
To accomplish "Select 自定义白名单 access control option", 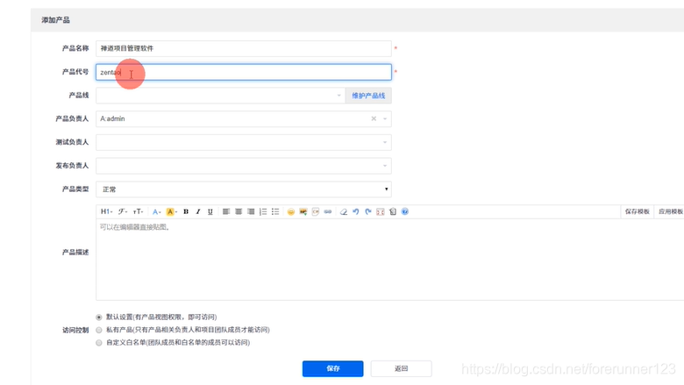I will 99,342.
